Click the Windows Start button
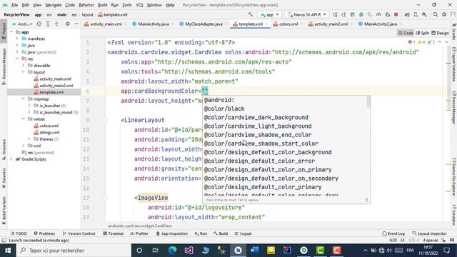The height and width of the screenshot is (257, 457). [8, 251]
